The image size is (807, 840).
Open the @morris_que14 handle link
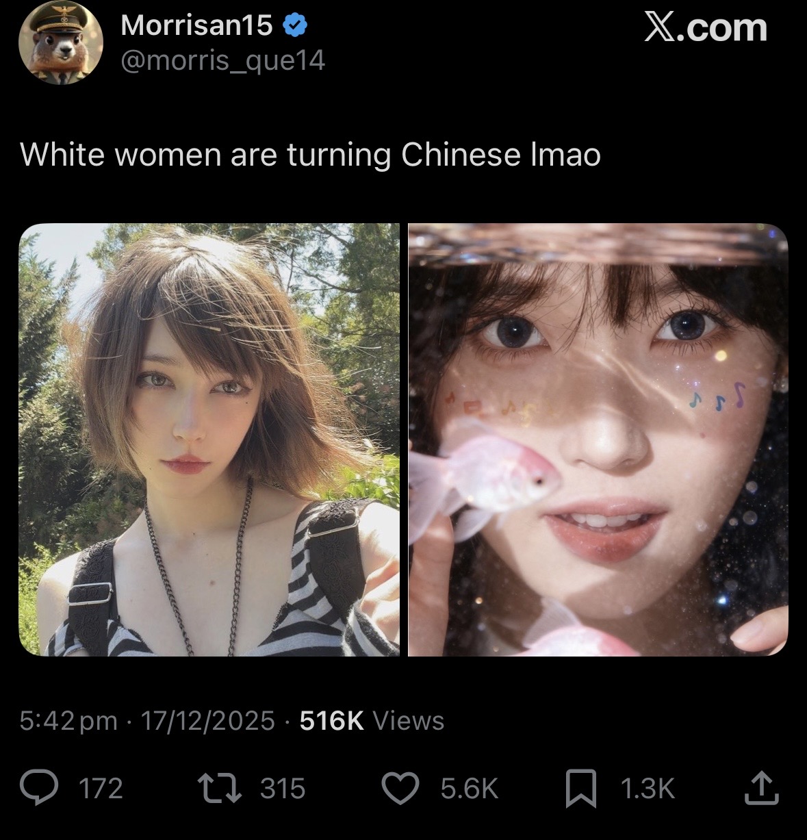pyautogui.click(x=222, y=62)
